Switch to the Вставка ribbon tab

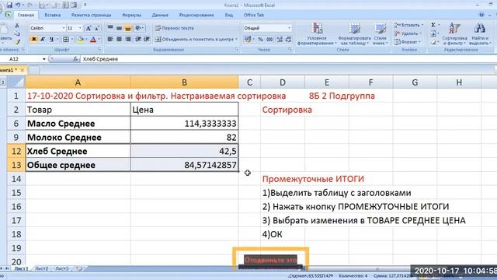tap(53, 15)
